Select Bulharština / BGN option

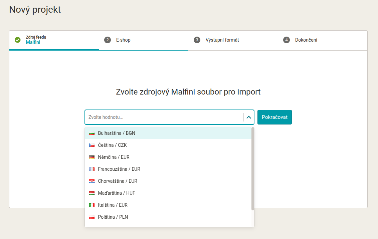[168, 133]
